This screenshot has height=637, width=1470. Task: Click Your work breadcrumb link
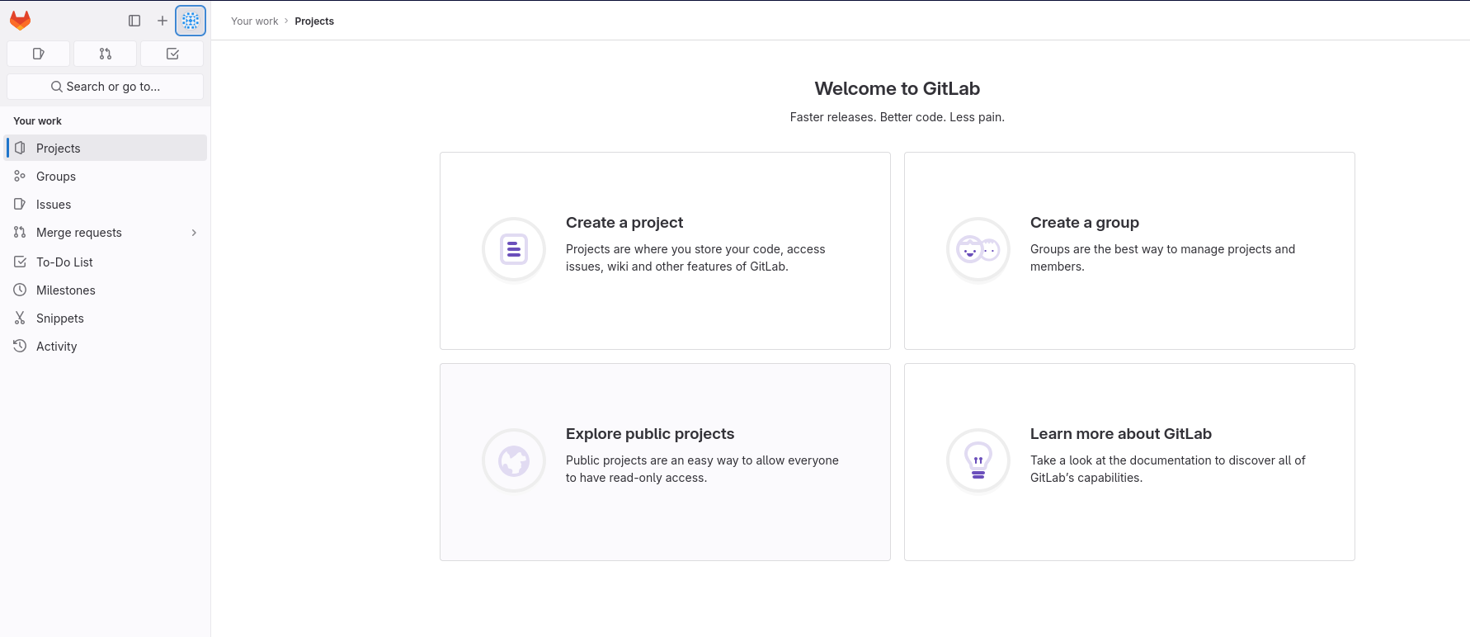pos(255,21)
